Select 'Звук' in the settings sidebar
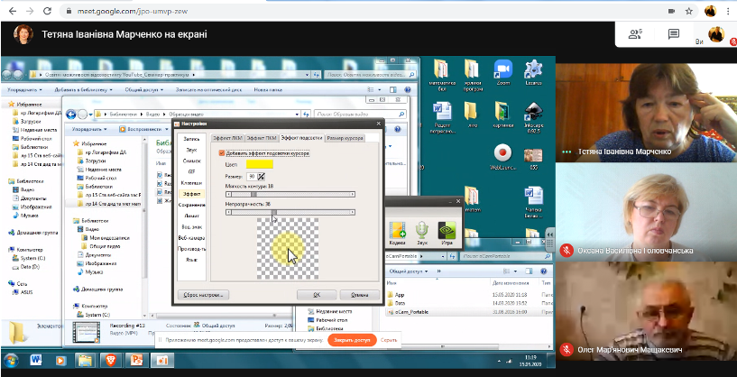 191,150
